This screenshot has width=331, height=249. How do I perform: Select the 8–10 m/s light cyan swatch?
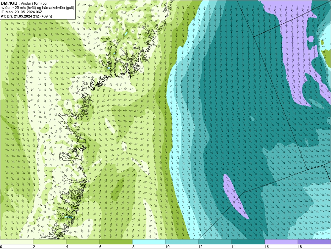pyautogui.click(x=149, y=242)
